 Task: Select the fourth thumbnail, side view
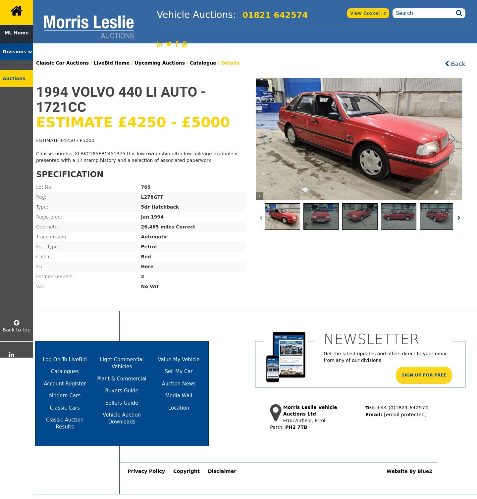[398, 217]
